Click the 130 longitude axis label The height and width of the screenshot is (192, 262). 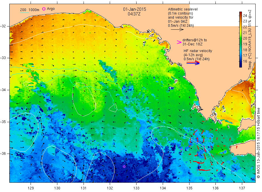coord(57,188)
